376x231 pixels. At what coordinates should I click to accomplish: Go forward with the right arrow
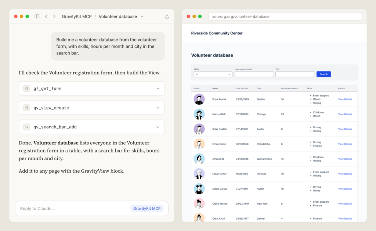tap(54, 16)
